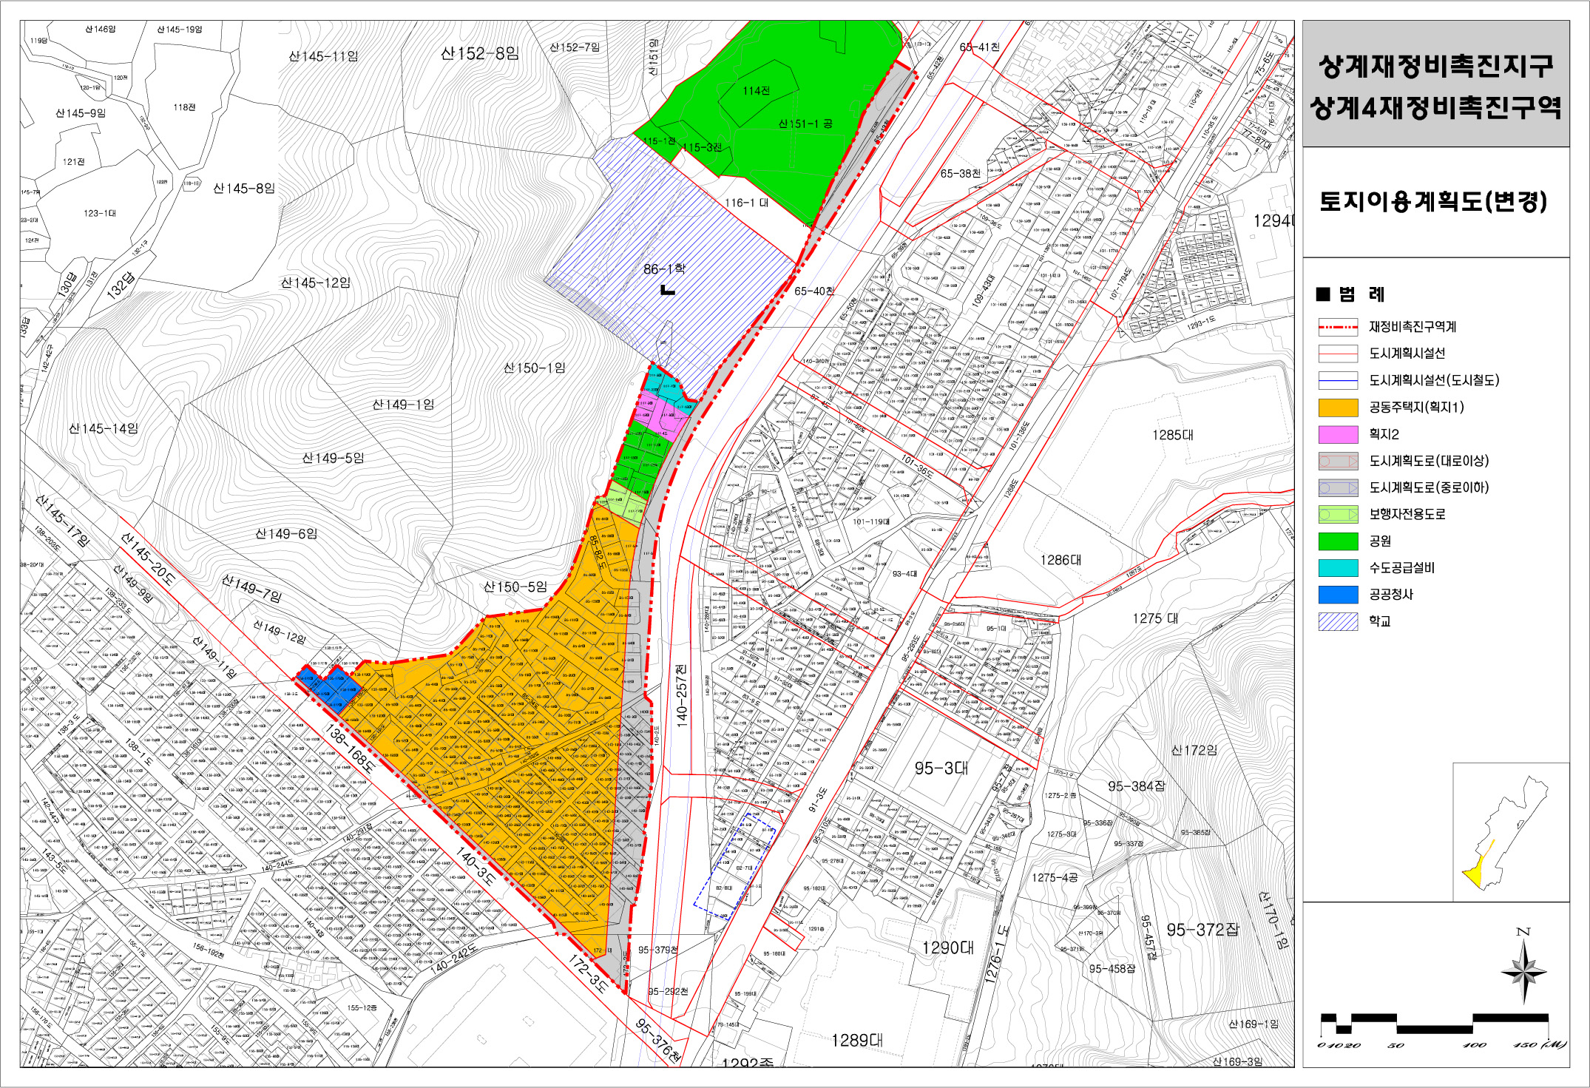Click the pink 획지2 legend swatch
Image resolution: width=1590 pixels, height=1088 pixels.
[x=1338, y=434]
